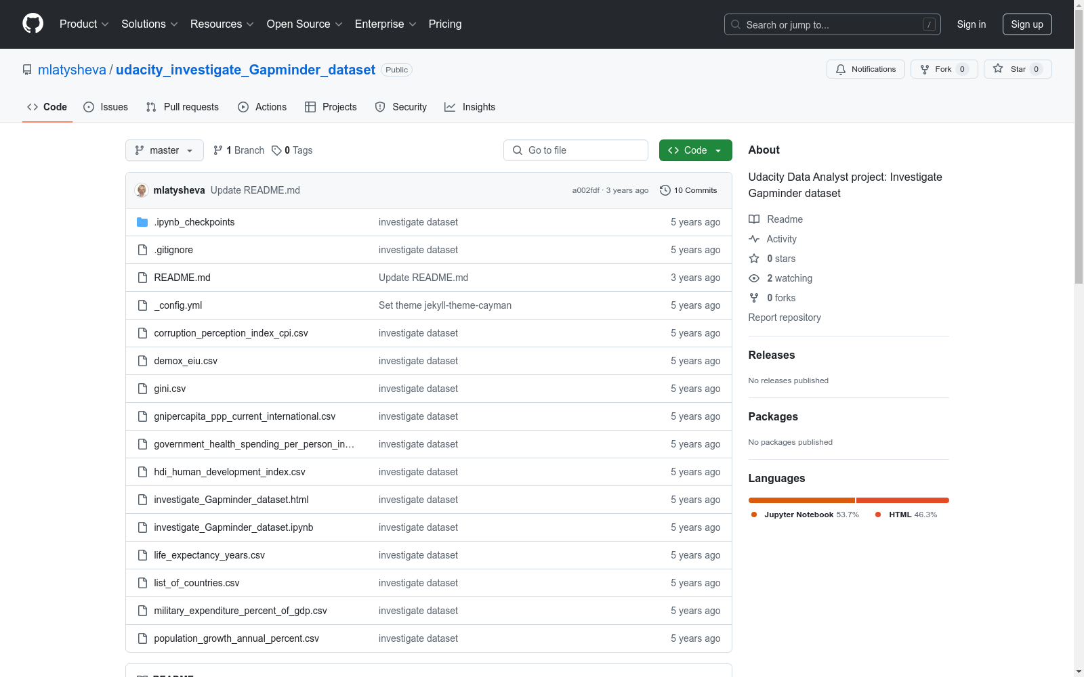Star this repository
Viewport: 1084px width, 677px height.
(1018, 69)
